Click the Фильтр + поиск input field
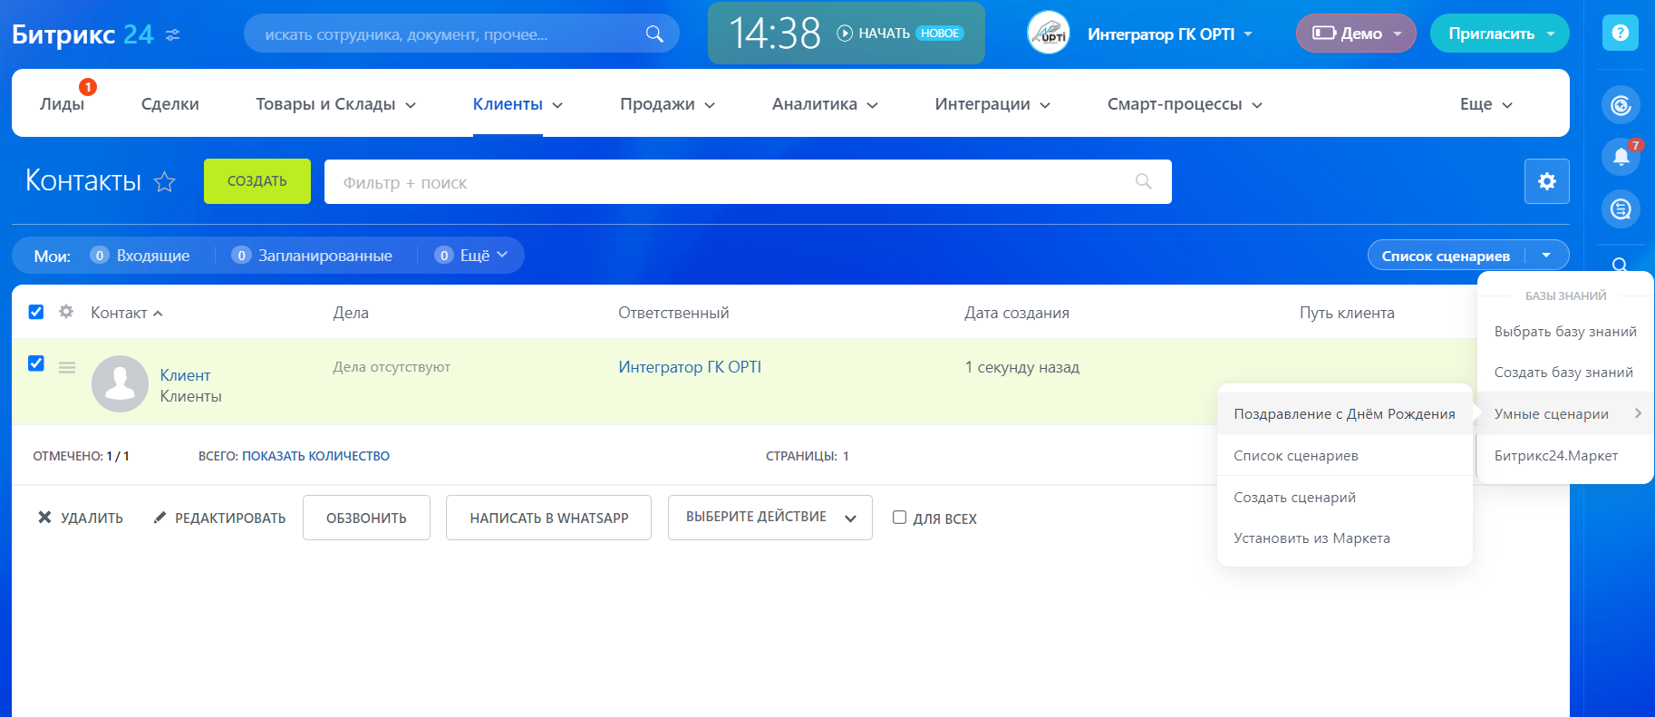This screenshot has height=717, width=1655. [x=725, y=182]
